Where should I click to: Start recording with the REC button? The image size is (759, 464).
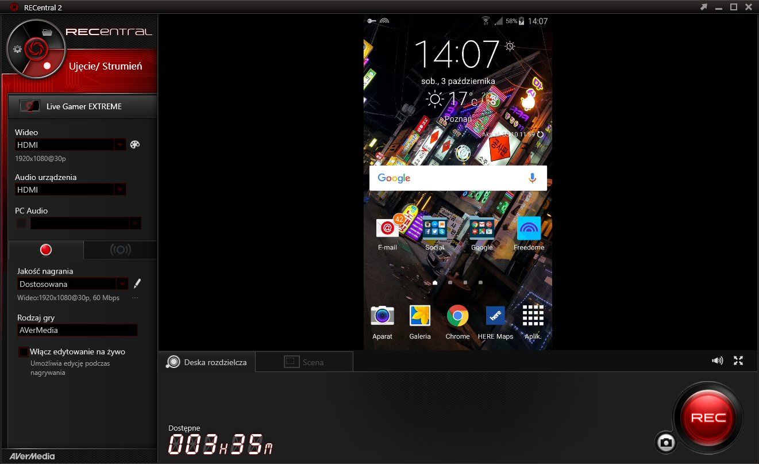pos(708,417)
